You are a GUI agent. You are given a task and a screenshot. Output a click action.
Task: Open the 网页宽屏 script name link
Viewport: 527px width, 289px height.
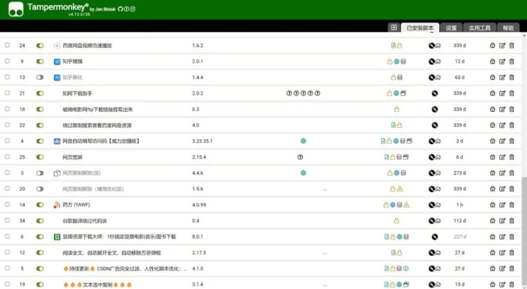click(72, 157)
